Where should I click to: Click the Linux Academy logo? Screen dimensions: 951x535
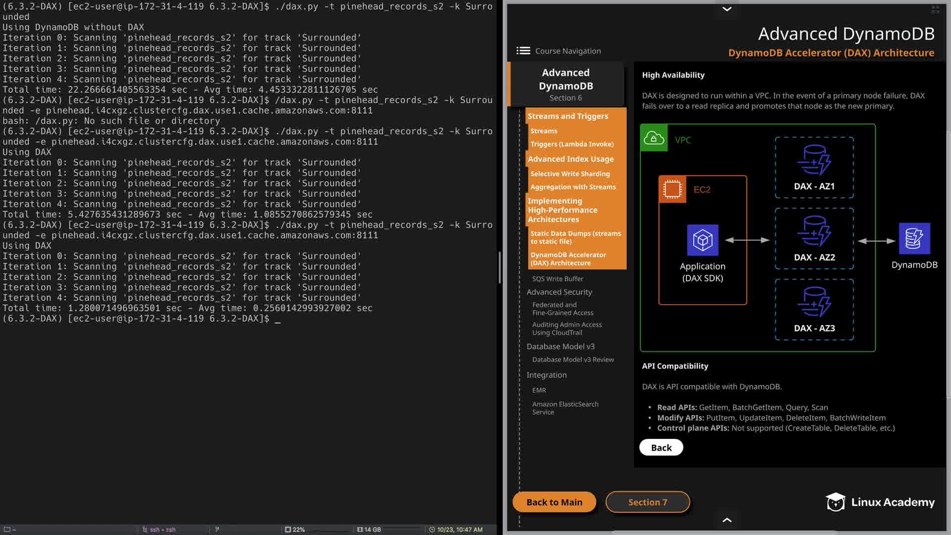pyautogui.click(x=880, y=502)
